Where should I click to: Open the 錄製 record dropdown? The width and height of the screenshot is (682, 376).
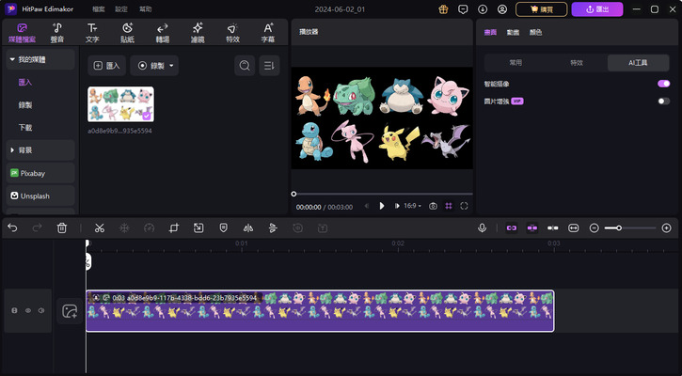tap(154, 66)
